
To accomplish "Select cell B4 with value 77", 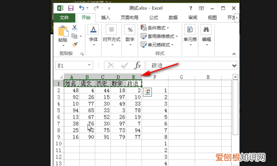I will (x=87, y=104).
